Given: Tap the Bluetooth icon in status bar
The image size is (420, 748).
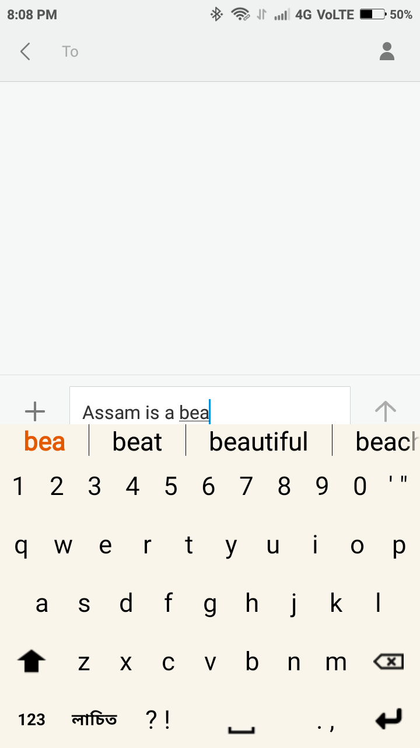Looking at the screenshot, I should 216,14.
